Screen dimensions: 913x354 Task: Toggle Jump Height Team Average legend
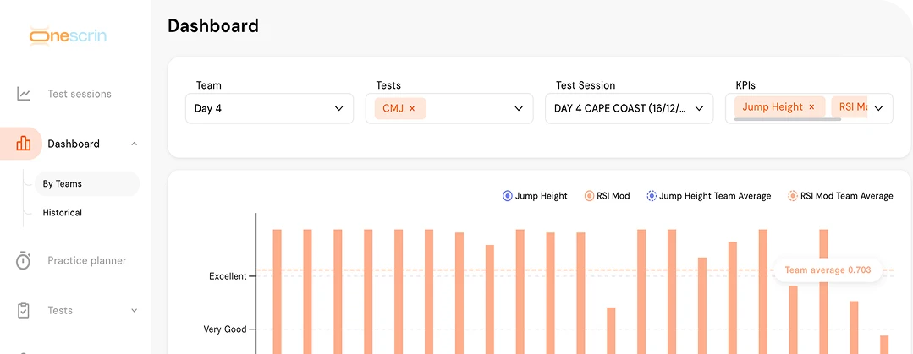(x=708, y=196)
